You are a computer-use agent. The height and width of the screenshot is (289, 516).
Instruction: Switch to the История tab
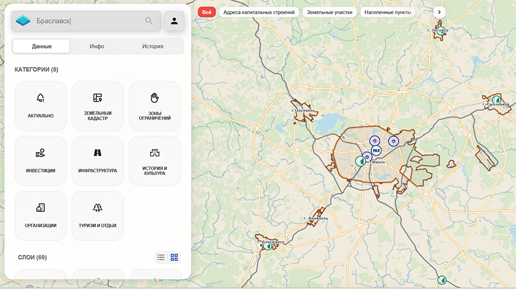click(x=152, y=46)
